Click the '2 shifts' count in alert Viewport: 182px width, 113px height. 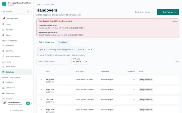pyautogui.click(x=174, y=21)
